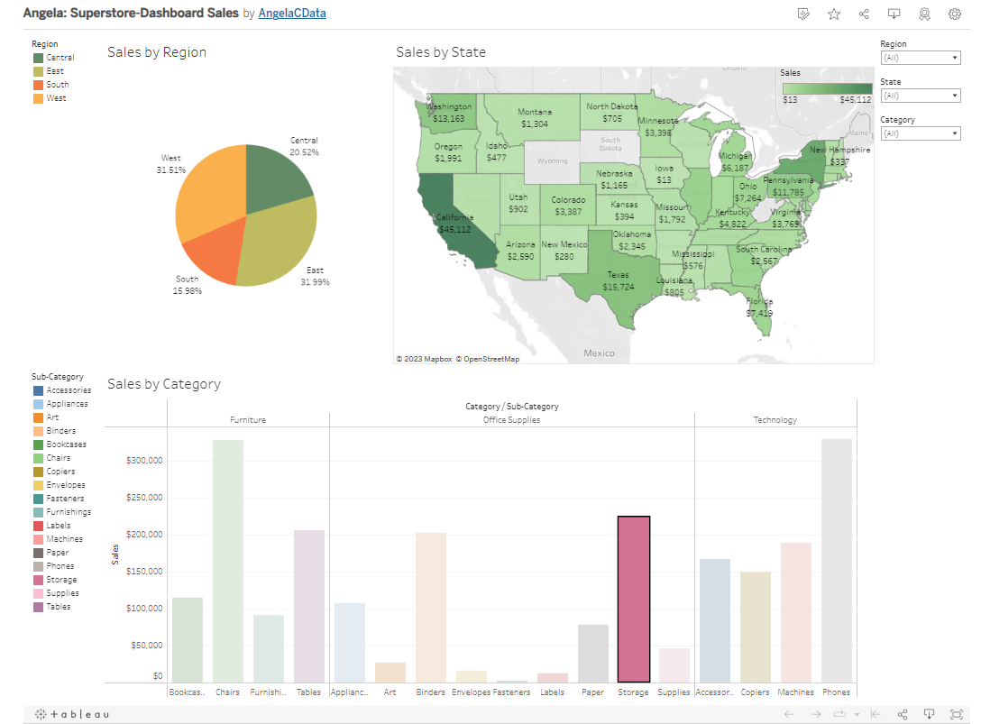This screenshot has height=724, width=981.
Task: Open the Region filter dropdown
Action: [920, 58]
